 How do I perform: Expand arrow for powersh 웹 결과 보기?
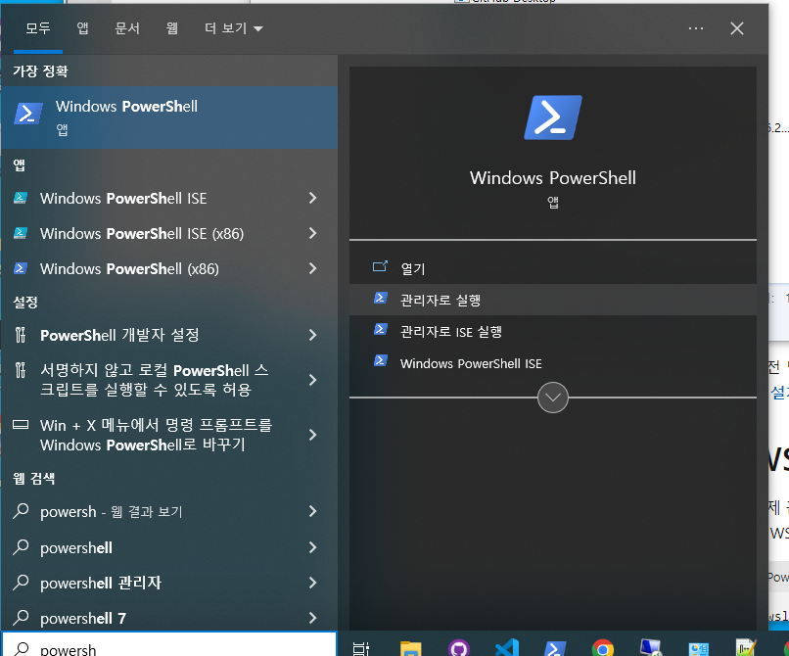point(312,511)
